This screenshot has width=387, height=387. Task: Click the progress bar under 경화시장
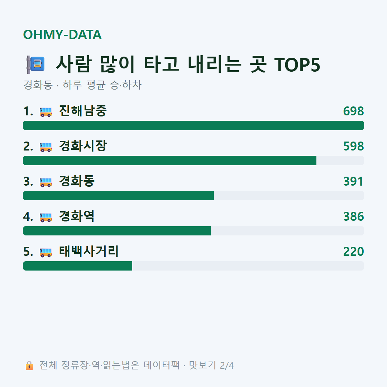pyautogui.click(x=193, y=161)
